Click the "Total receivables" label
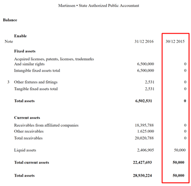 [x=29, y=138]
